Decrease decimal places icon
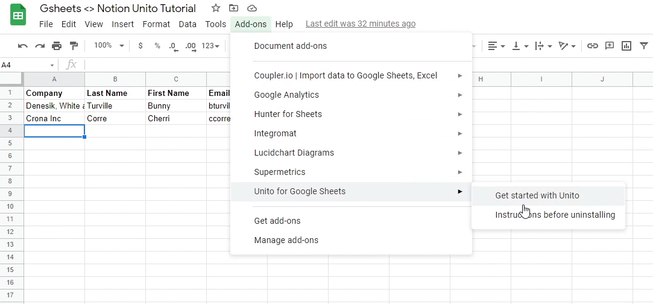The width and height of the screenshot is (653, 304). 174,46
